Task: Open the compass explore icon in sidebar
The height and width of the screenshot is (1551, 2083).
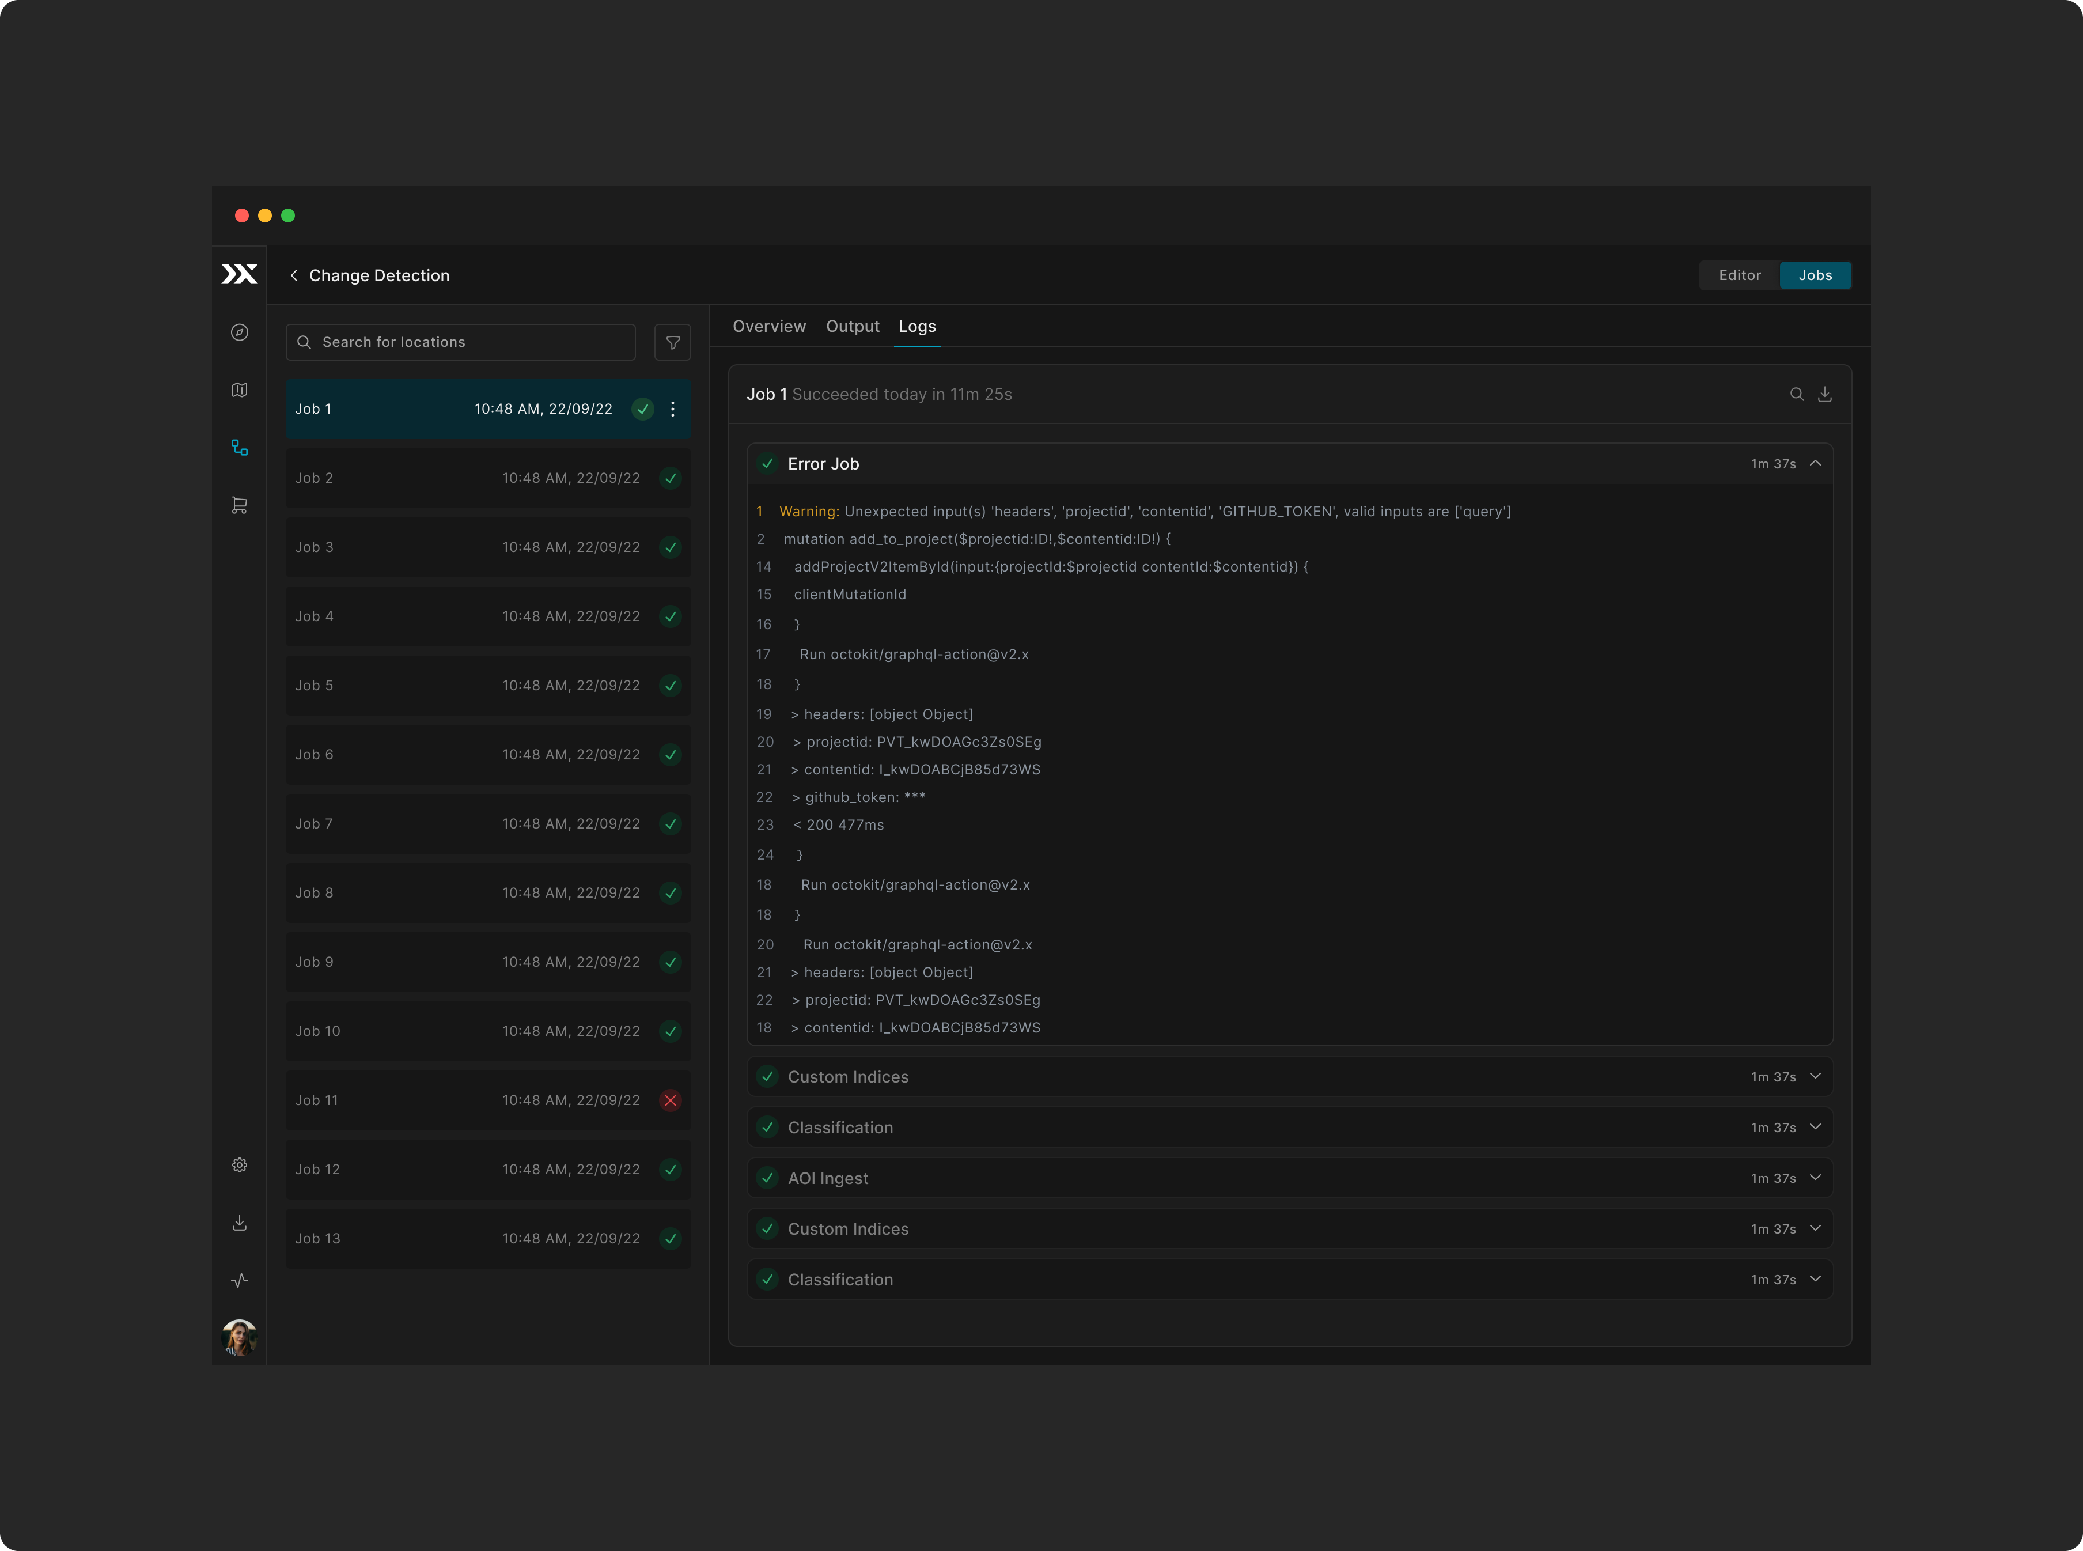Action: (x=240, y=332)
